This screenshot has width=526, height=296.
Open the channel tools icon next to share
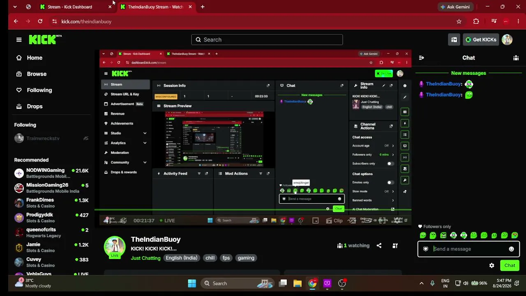point(395,245)
